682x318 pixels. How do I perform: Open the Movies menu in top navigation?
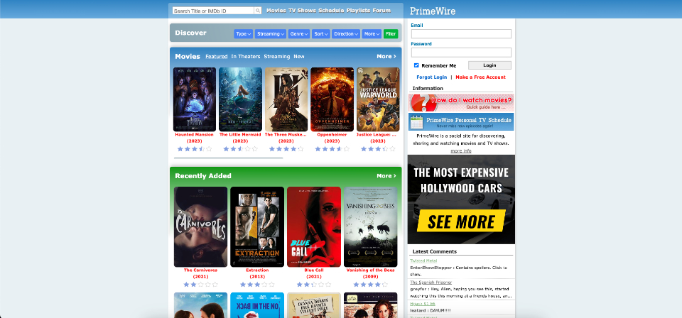tap(276, 11)
